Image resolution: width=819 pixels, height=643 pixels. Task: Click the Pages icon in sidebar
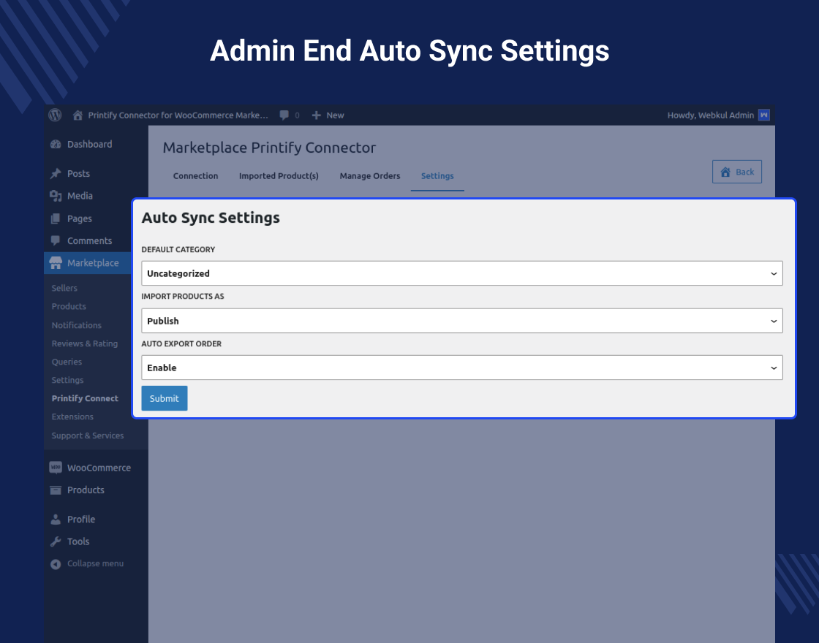[56, 218]
